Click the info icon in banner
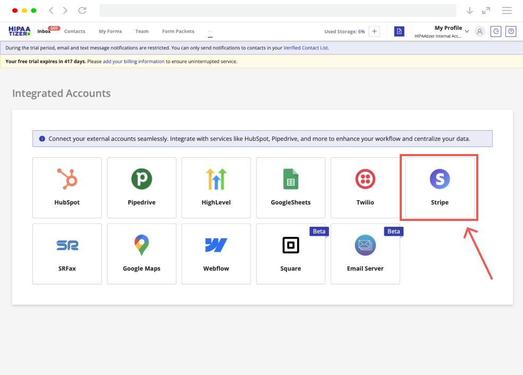This screenshot has height=375, width=523. pos(42,139)
